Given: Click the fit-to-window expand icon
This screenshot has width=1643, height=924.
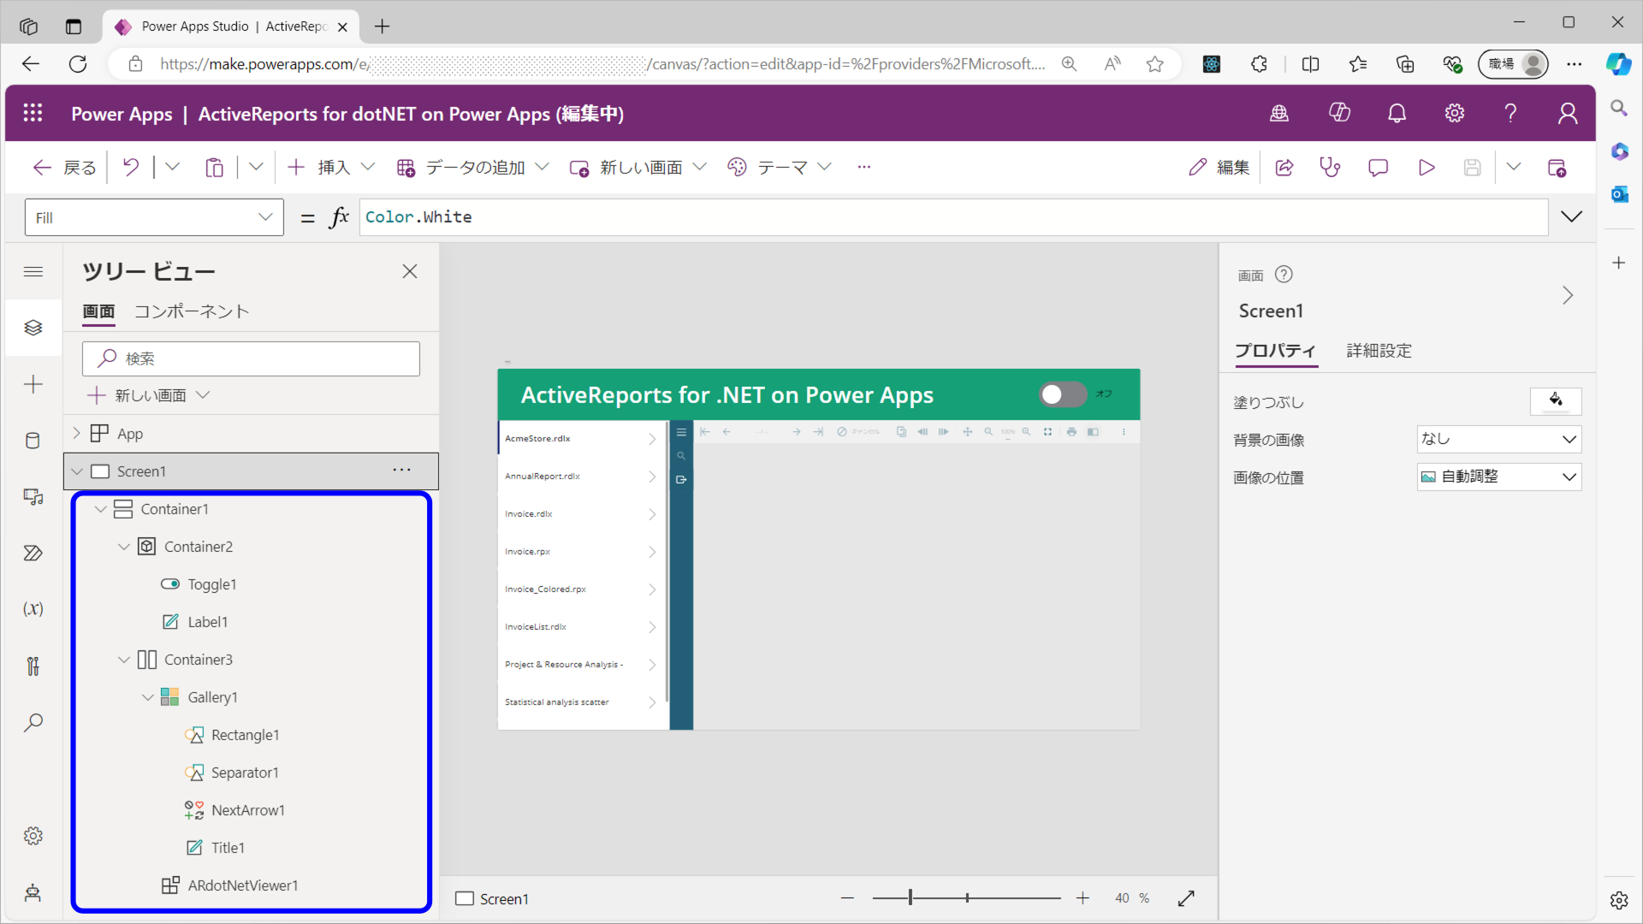Looking at the screenshot, I should pyautogui.click(x=1186, y=898).
